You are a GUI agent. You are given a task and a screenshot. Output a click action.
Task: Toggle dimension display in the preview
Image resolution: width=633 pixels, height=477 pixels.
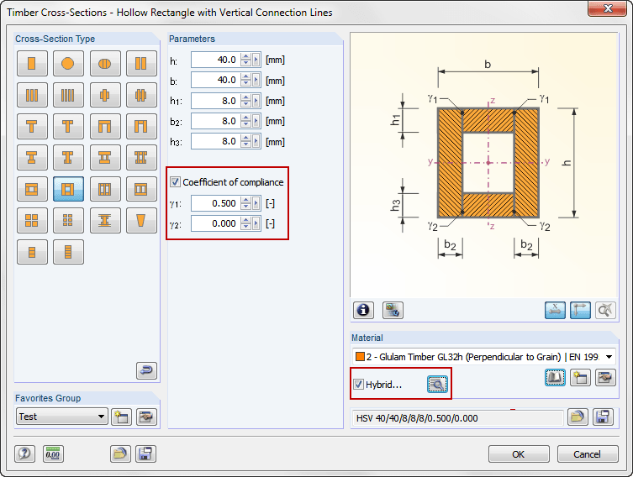[x=555, y=310]
